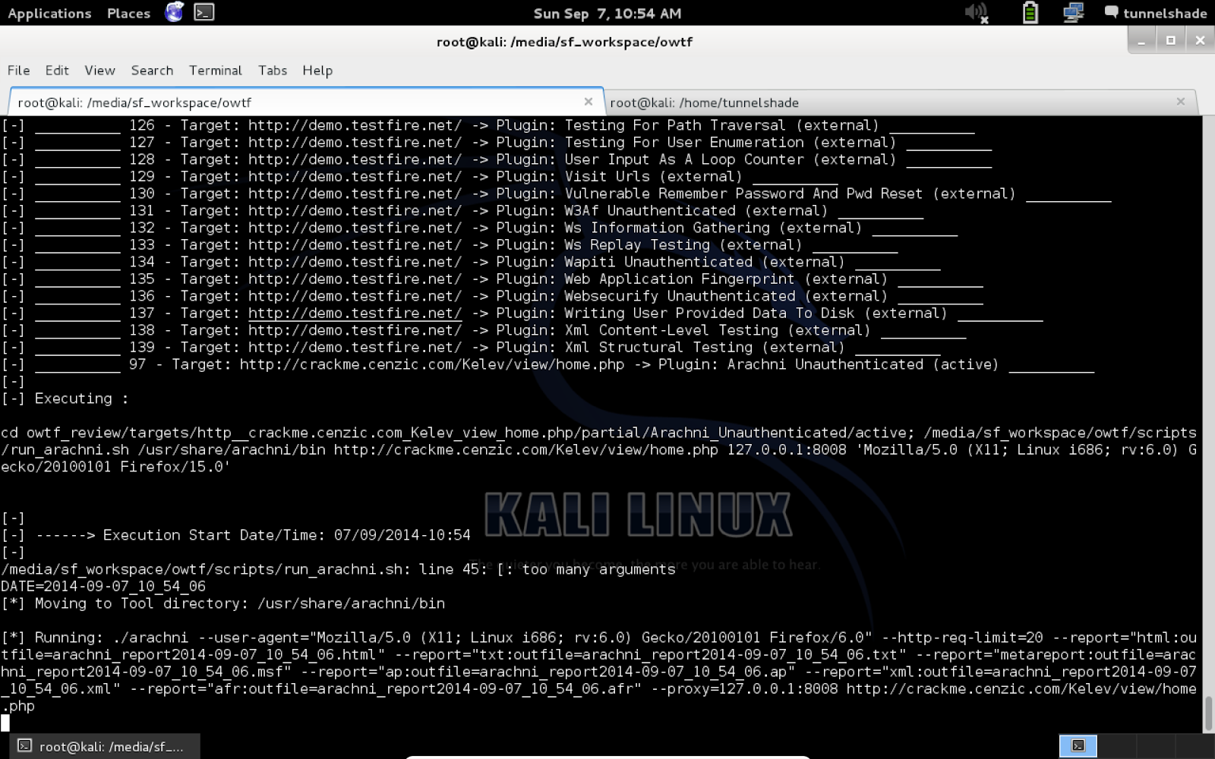Close the /media/sf_workspace/owtf tab
This screenshot has width=1215, height=759.
click(588, 102)
